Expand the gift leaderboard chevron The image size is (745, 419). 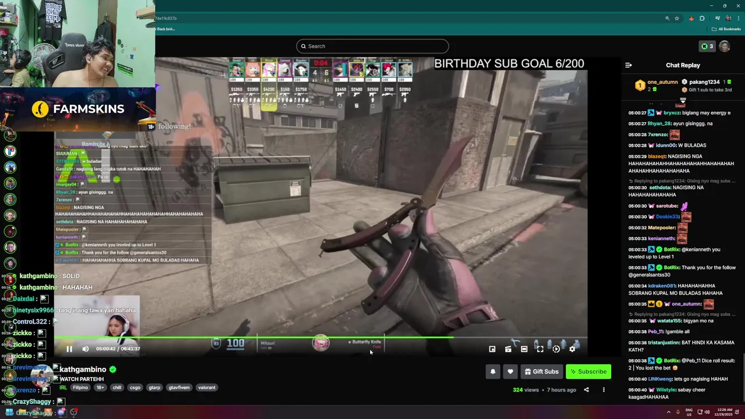coord(683,101)
